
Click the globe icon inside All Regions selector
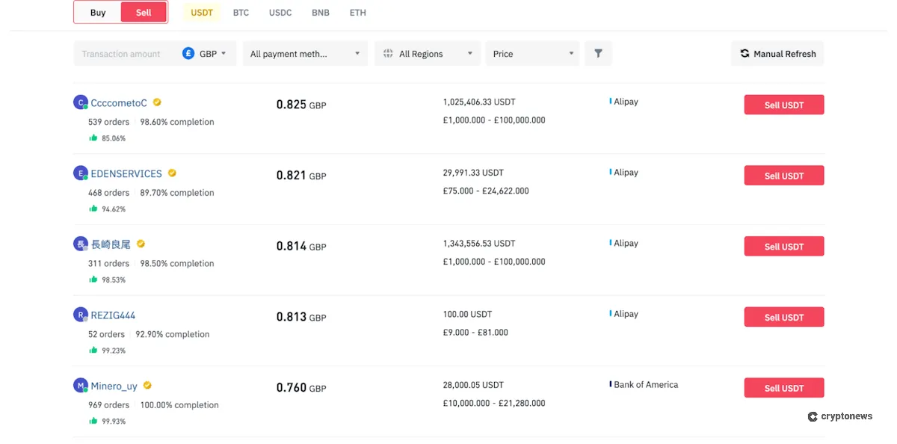pos(388,53)
